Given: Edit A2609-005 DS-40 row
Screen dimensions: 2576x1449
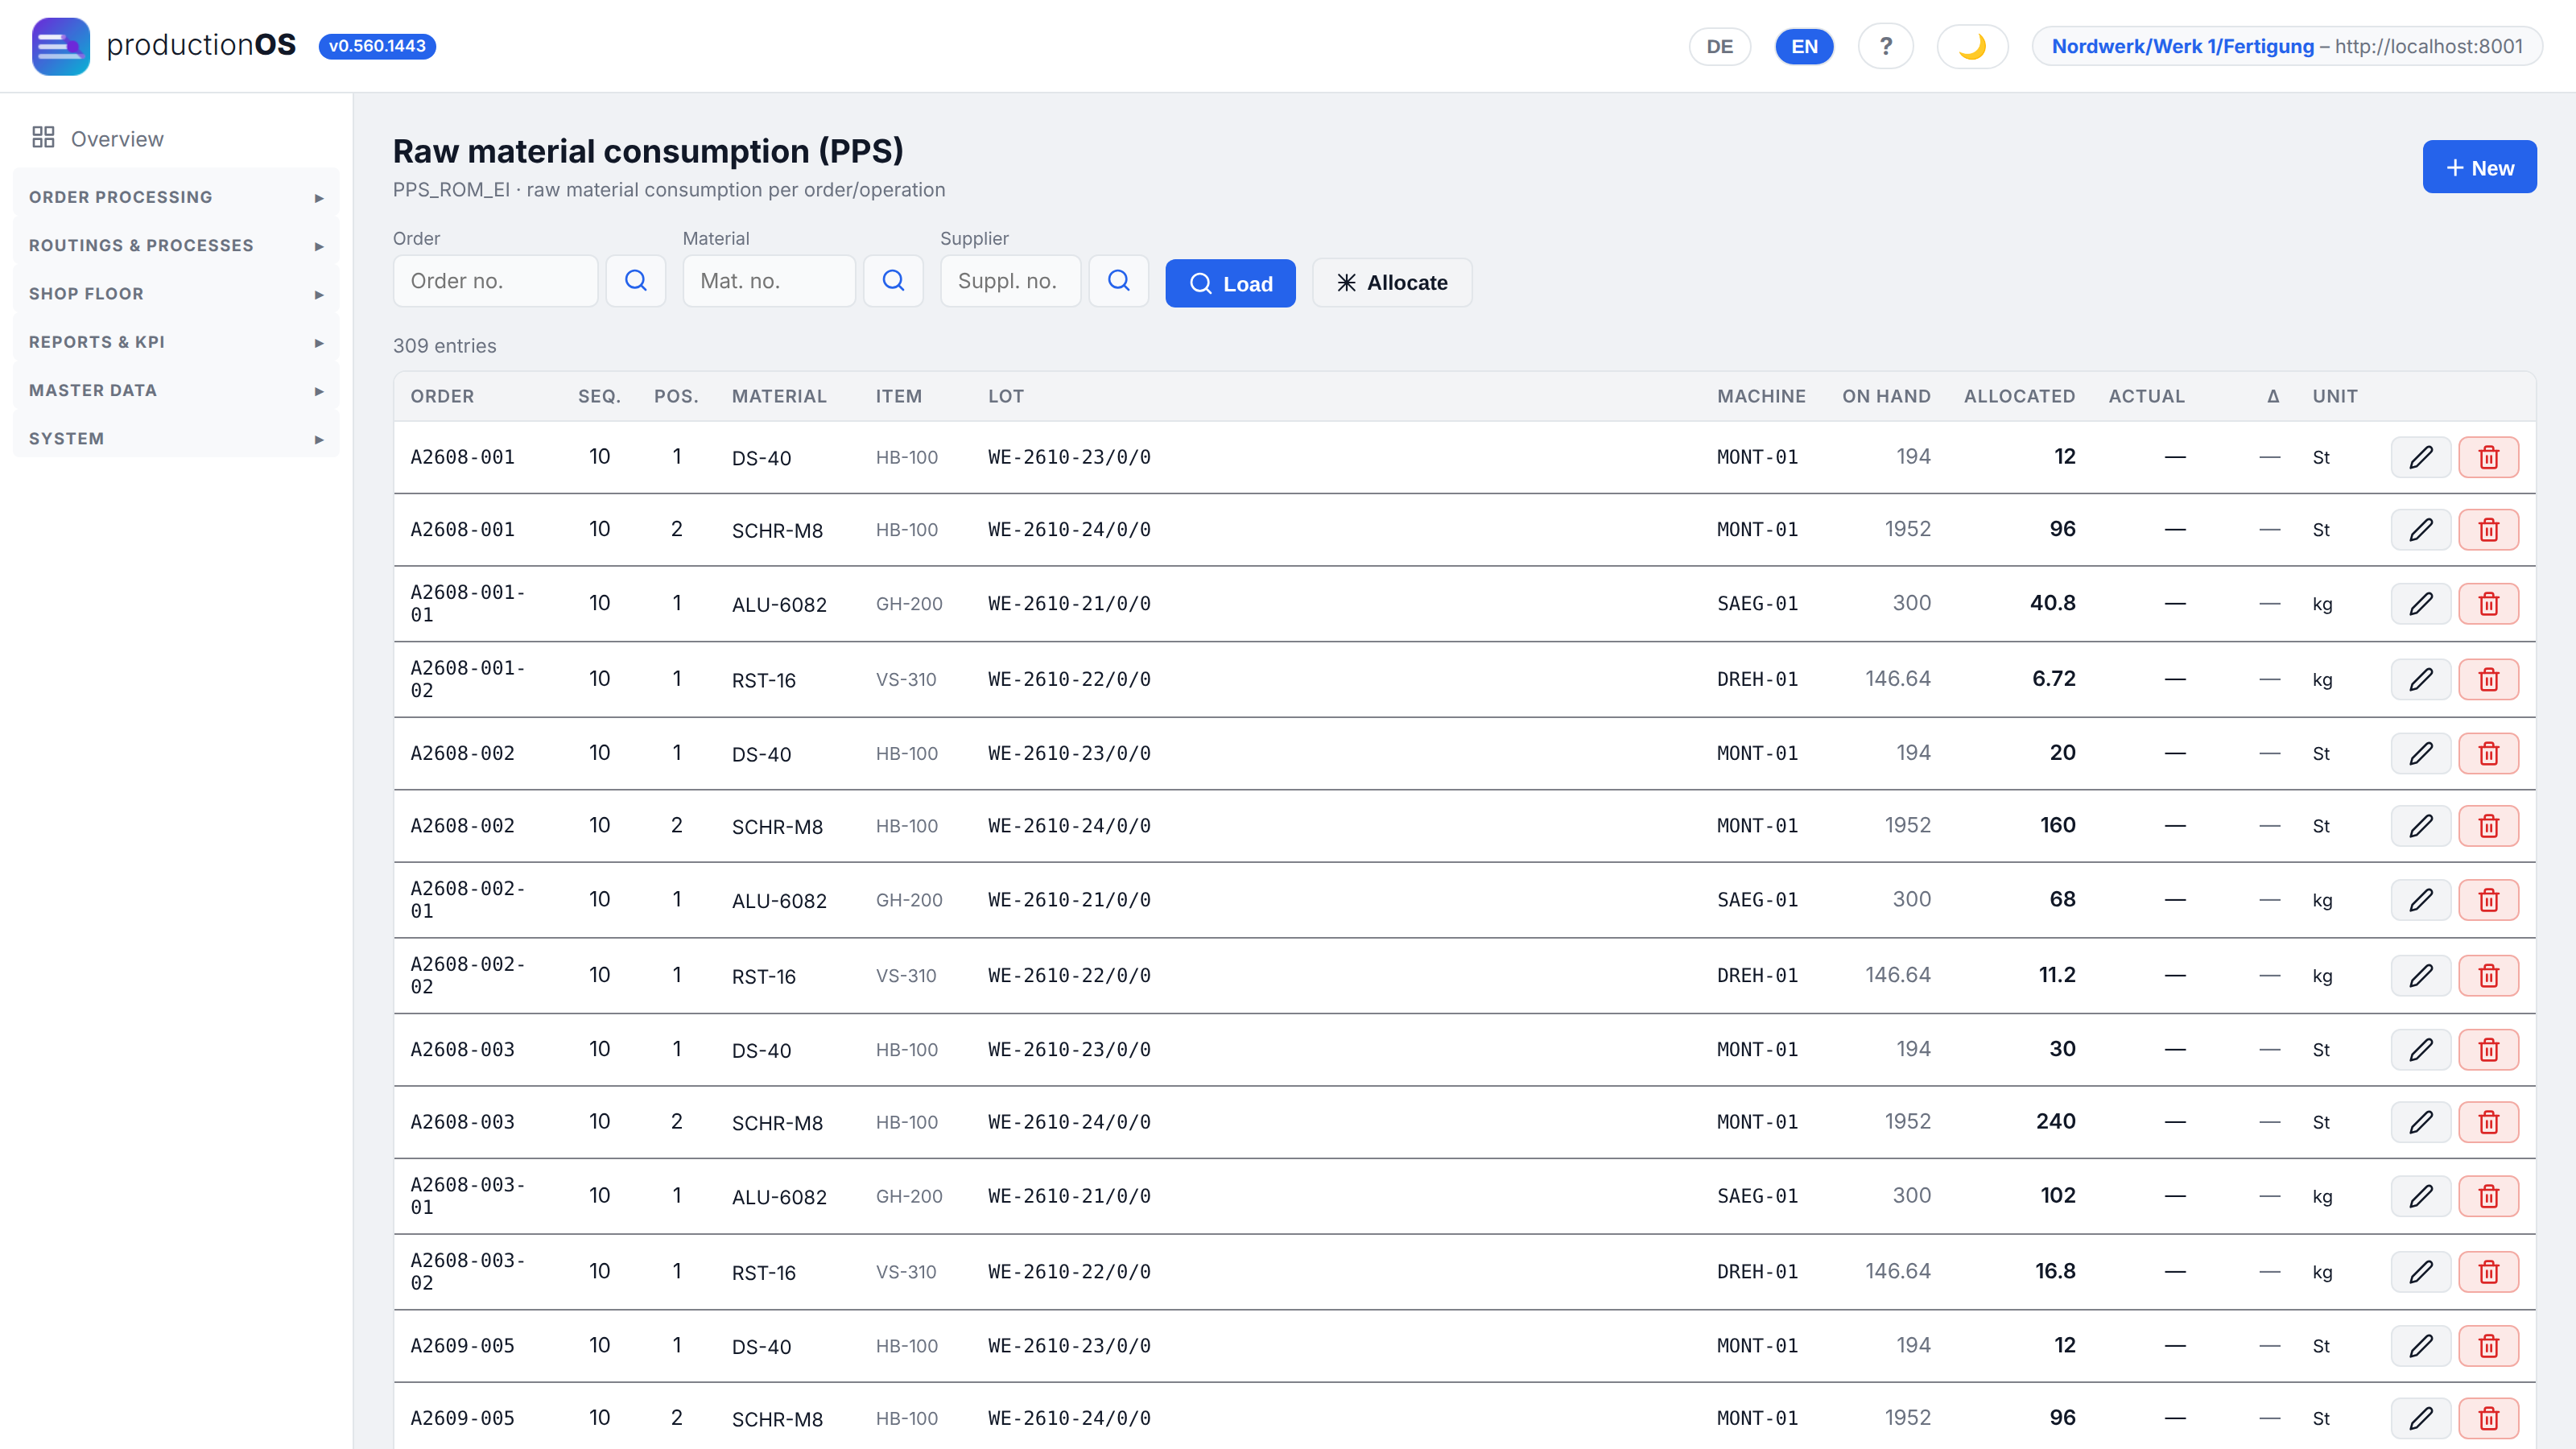Looking at the screenshot, I should coord(2420,1346).
